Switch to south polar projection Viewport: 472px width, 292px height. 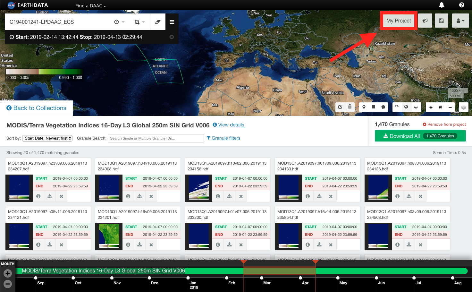[416, 107]
